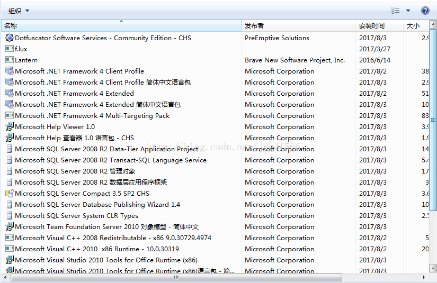Select Visual Studio 2010 Tools for Office Runtime (x86)
The width and height of the screenshot is (437, 283).
(x=106, y=260)
